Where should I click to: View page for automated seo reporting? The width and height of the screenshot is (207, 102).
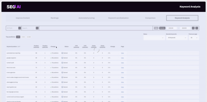coord(122,53)
